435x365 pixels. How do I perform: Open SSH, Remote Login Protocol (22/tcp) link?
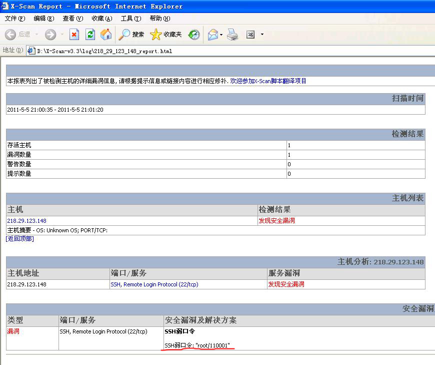coord(154,284)
